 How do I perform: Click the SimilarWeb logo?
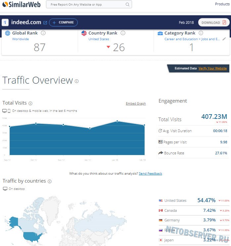22,5
